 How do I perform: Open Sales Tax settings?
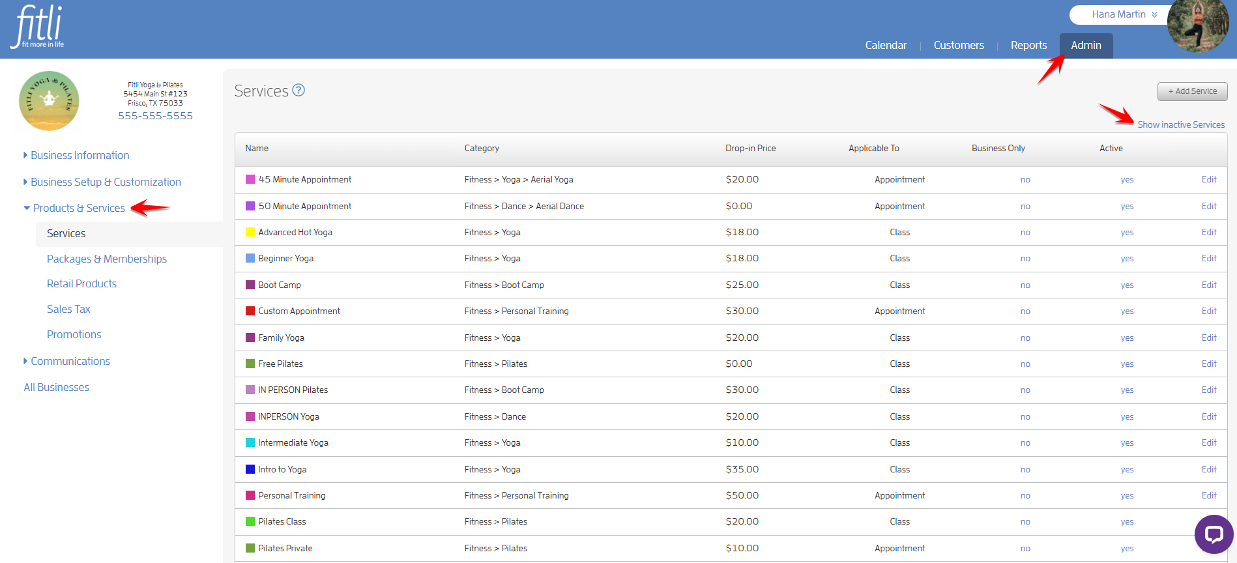click(x=68, y=309)
